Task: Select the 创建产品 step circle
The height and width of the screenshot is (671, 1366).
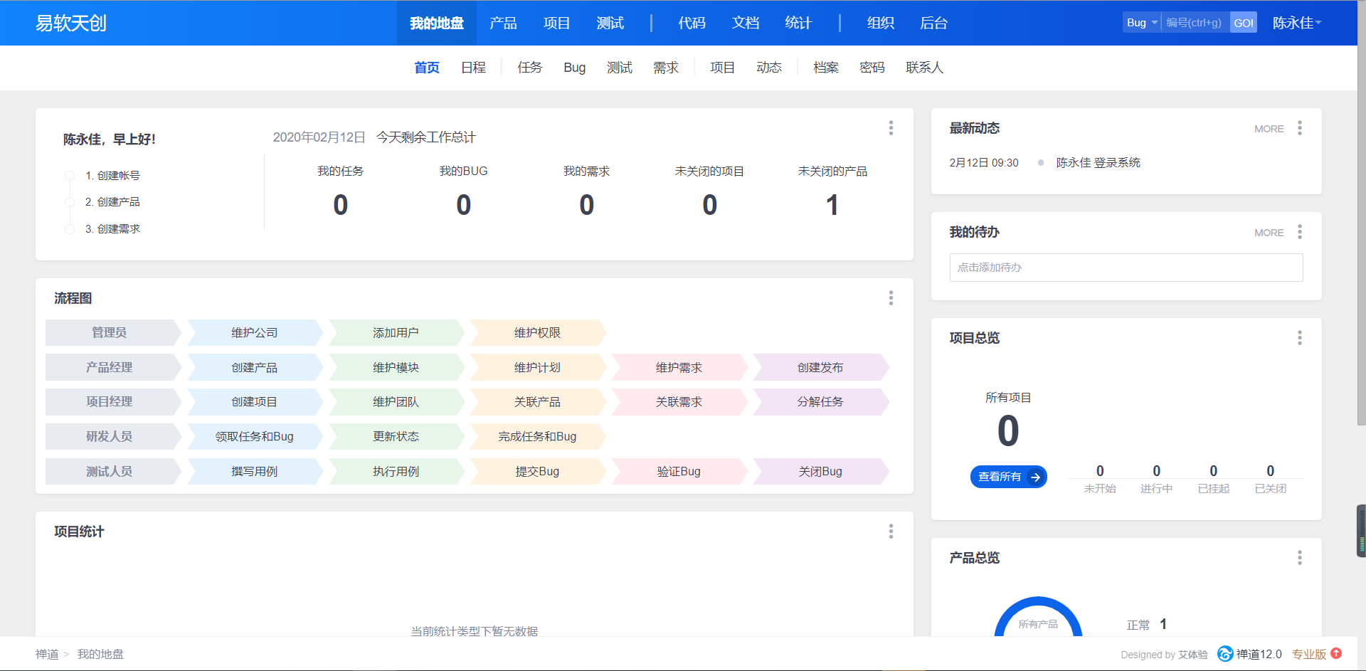Action: pyautogui.click(x=70, y=202)
